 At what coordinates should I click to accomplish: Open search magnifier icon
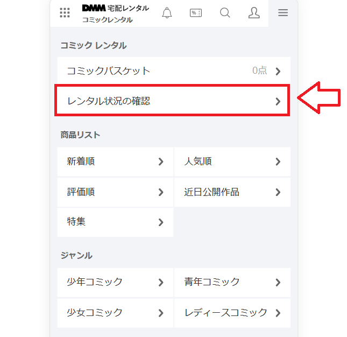[x=225, y=12]
